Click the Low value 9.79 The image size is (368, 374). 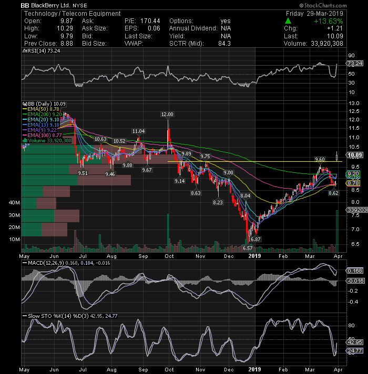(66, 36)
